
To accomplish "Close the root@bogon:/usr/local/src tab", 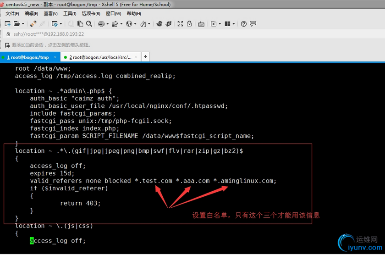I will 136,57.
